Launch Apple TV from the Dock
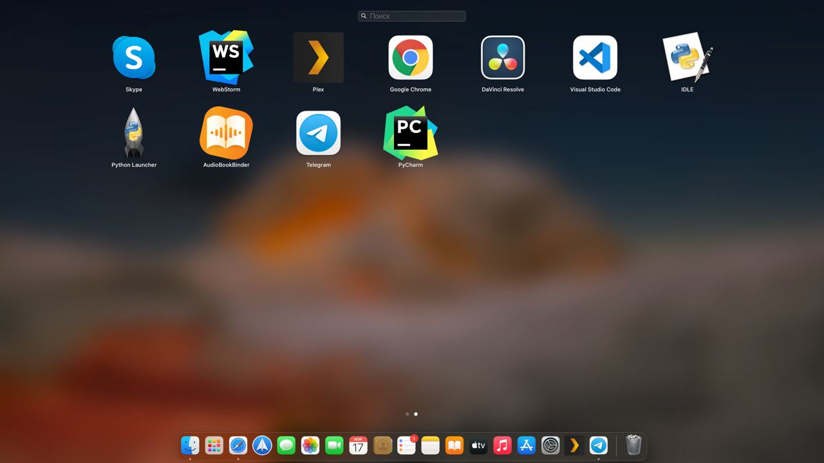This screenshot has width=824, height=463. pos(478,445)
